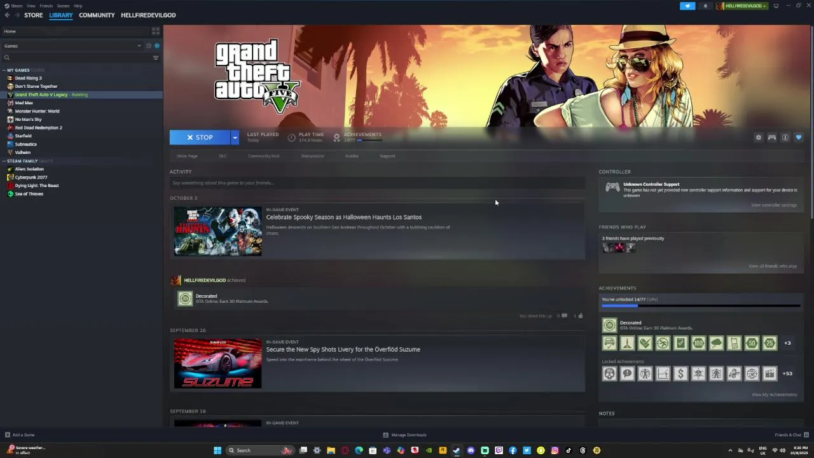
Task: Select Don't Starve Together in library
Action: [36, 87]
